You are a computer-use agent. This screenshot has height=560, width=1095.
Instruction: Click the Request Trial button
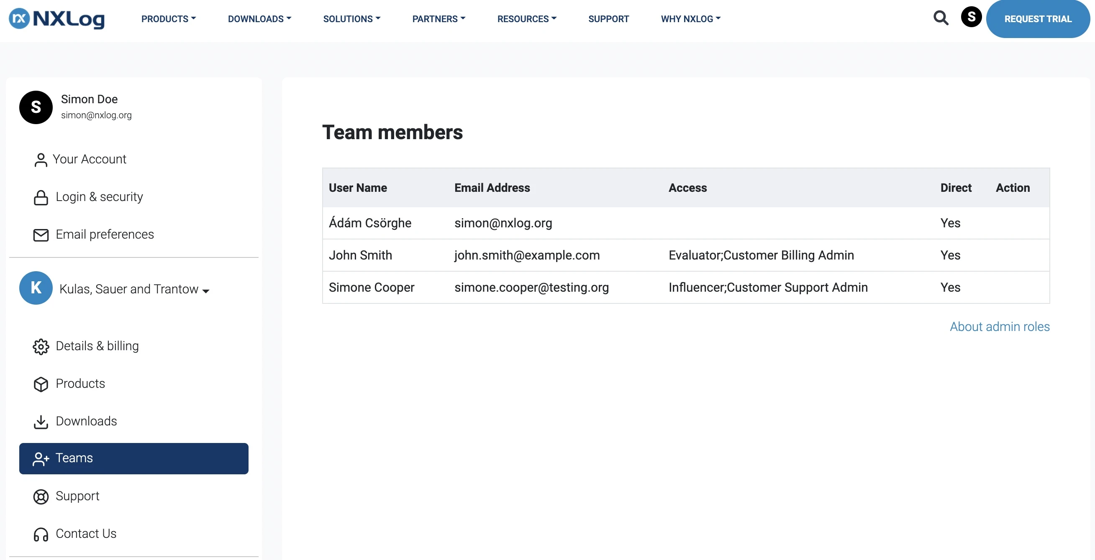[1038, 19]
